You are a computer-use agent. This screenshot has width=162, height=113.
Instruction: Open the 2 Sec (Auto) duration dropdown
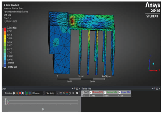57,93
